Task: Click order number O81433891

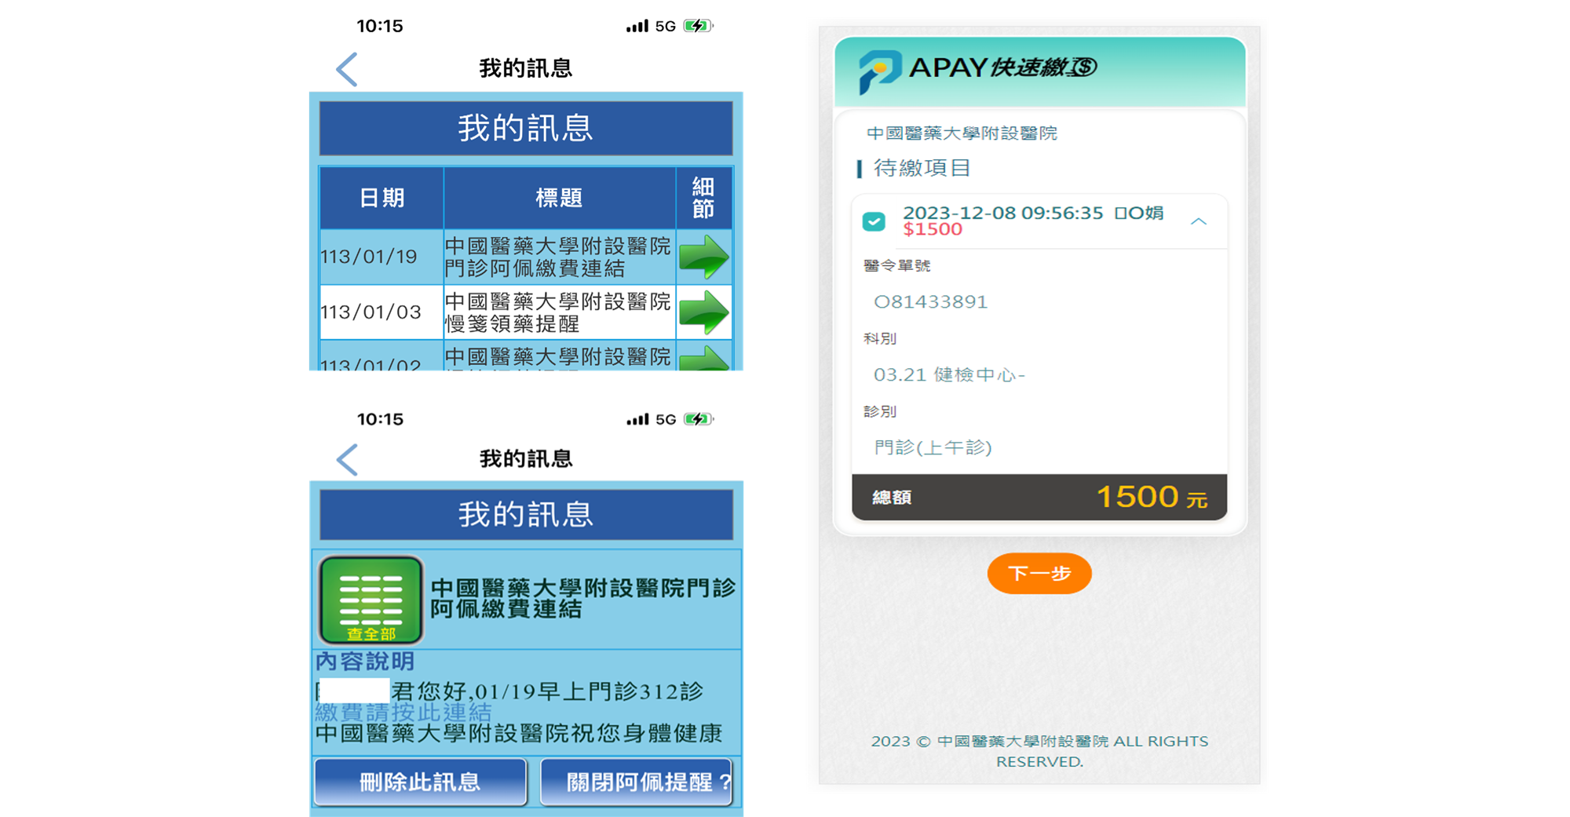Action: tap(930, 301)
